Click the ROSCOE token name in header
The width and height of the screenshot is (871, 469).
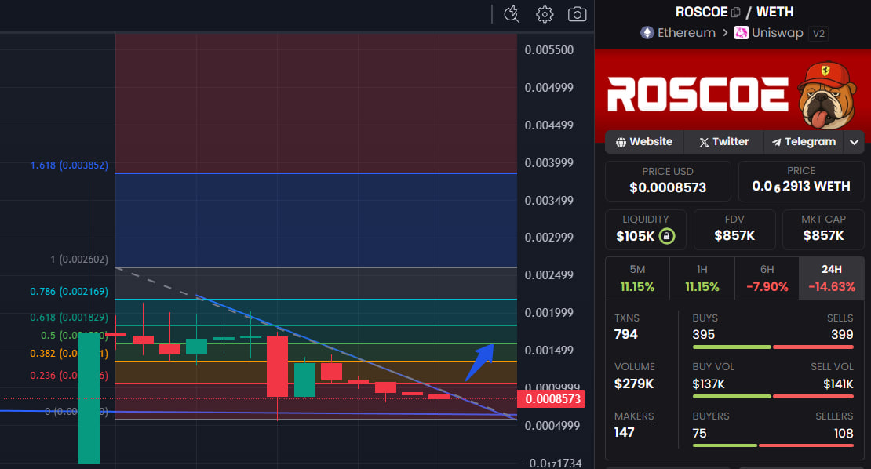(701, 12)
